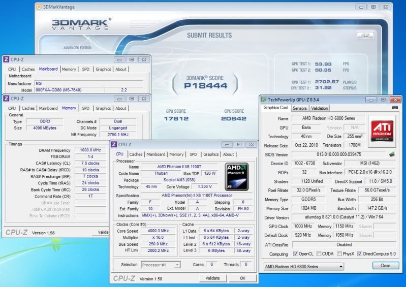Click the CPU-Z Mainboard window title icon
Image resolution: width=406 pixels, height=287 pixels.
click(6, 59)
